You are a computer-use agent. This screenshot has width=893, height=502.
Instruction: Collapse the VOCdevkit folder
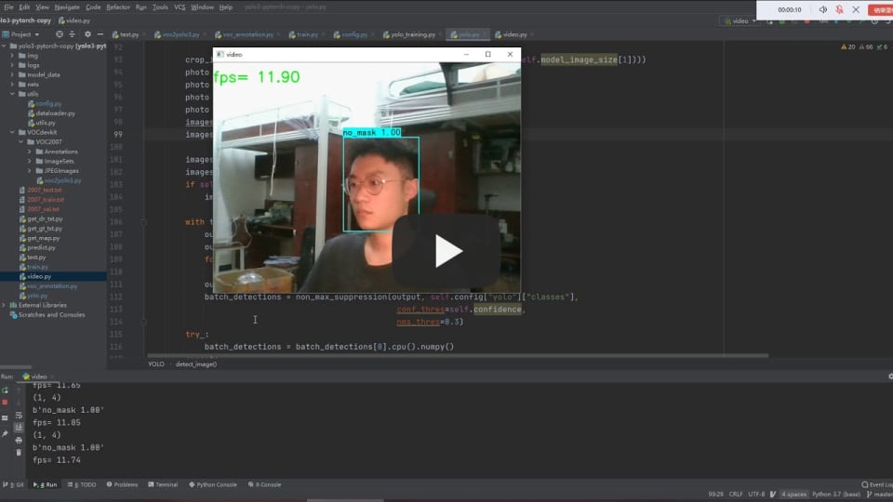point(12,133)
